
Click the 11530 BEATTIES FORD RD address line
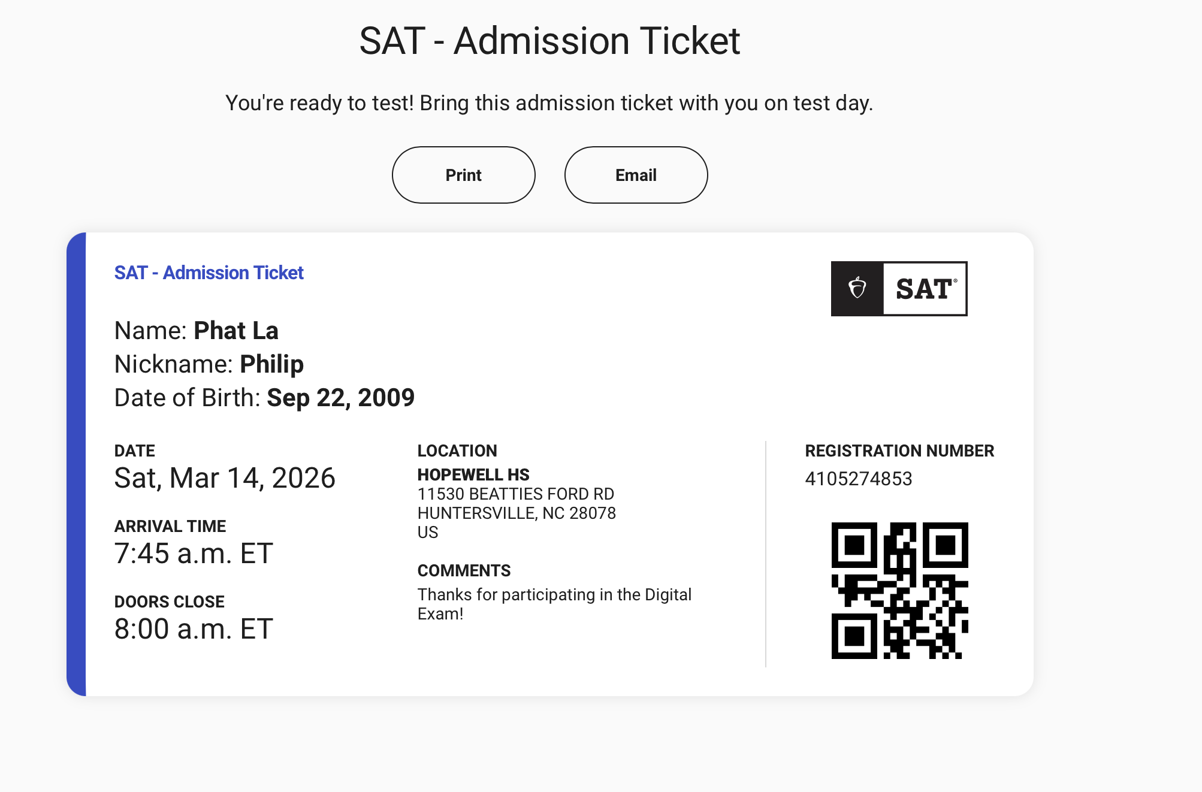point(515,494)
